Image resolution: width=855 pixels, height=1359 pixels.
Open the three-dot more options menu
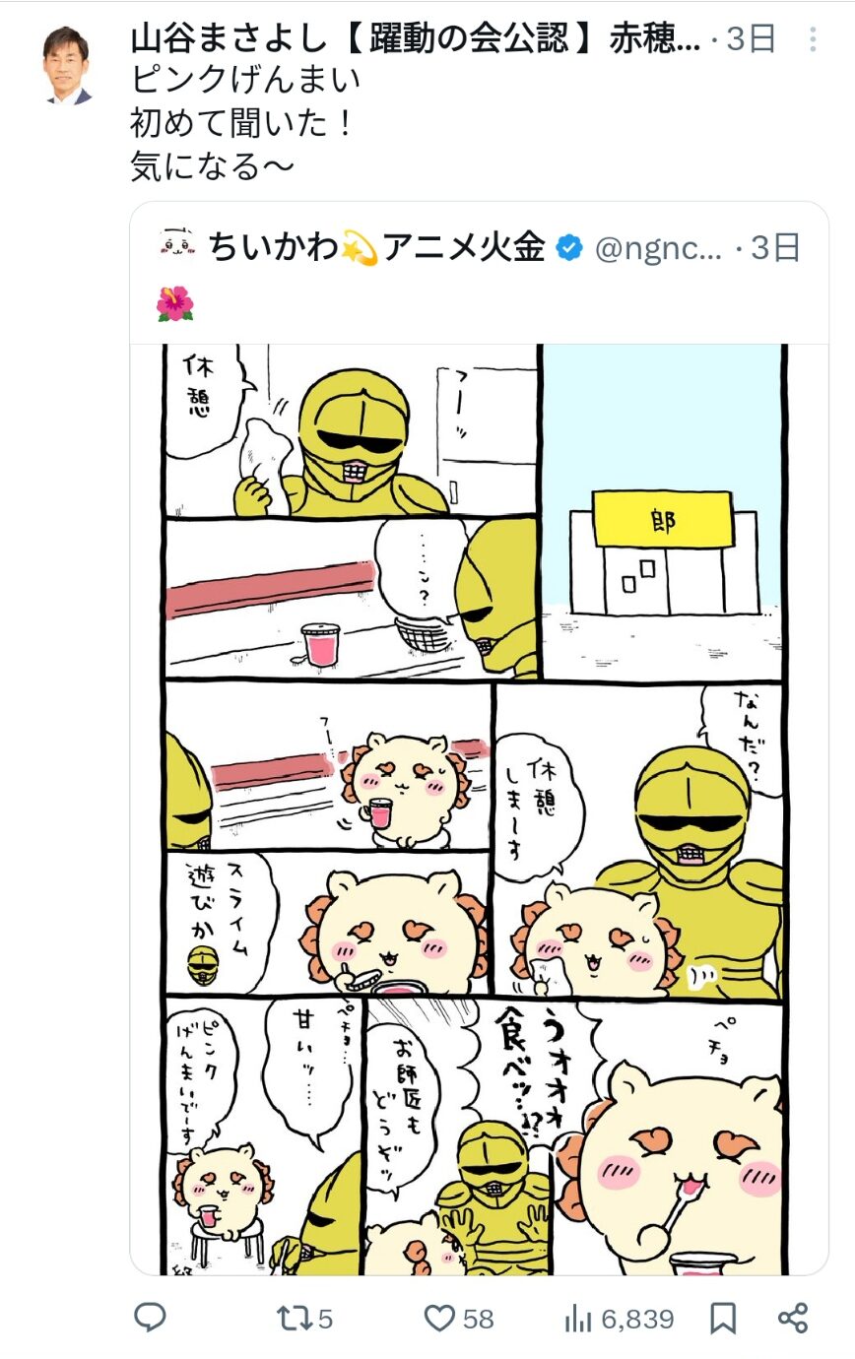pyautogui.click(x=813, y=39)
